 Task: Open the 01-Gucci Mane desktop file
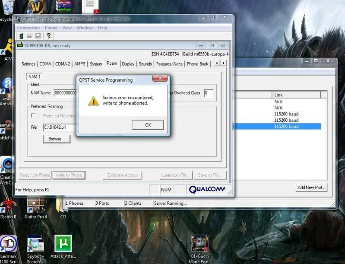click(200, 249)
